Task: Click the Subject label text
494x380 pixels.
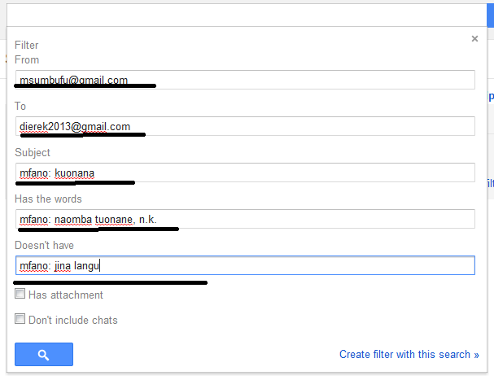Action: [x=33, y=152]
